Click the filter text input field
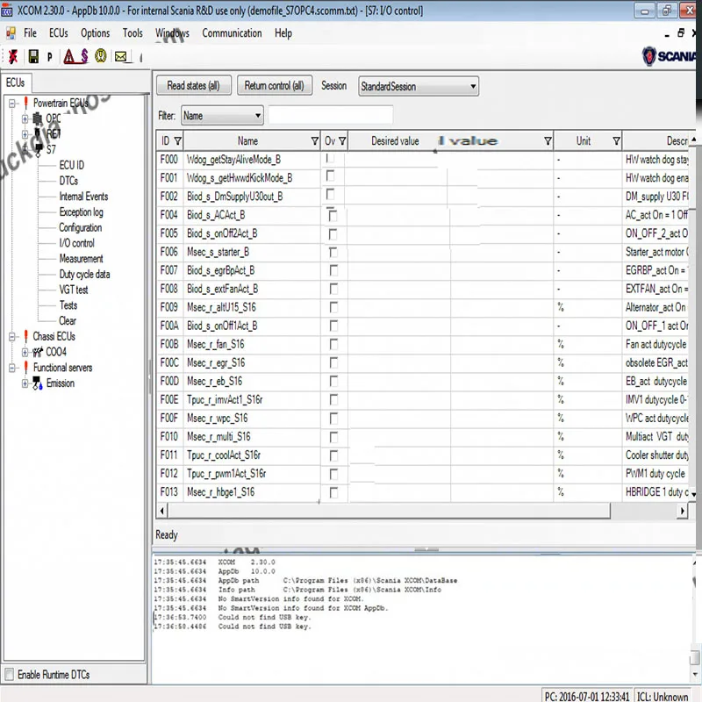This screenshot has height=702, width=702. tap(330, 116)
